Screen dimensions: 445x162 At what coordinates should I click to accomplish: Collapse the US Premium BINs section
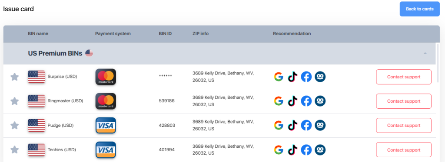(425, 53)
